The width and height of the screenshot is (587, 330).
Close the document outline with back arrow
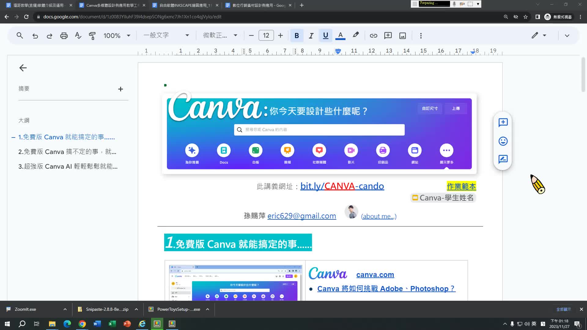[23, 68]
